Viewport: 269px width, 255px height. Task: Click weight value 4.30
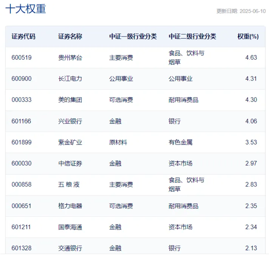(251, 100)
